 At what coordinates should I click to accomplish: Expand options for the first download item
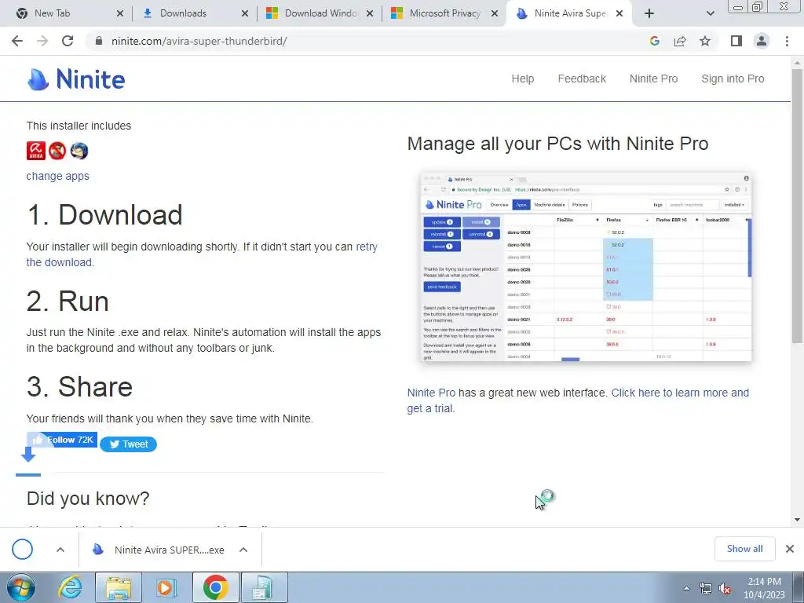tap(60, 550)
